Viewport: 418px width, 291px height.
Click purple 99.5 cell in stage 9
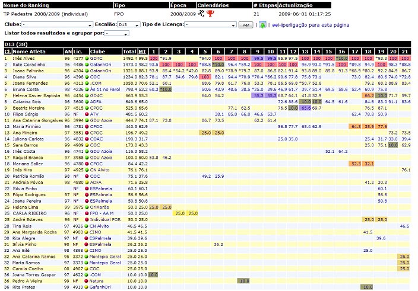[x=257, y=58]
